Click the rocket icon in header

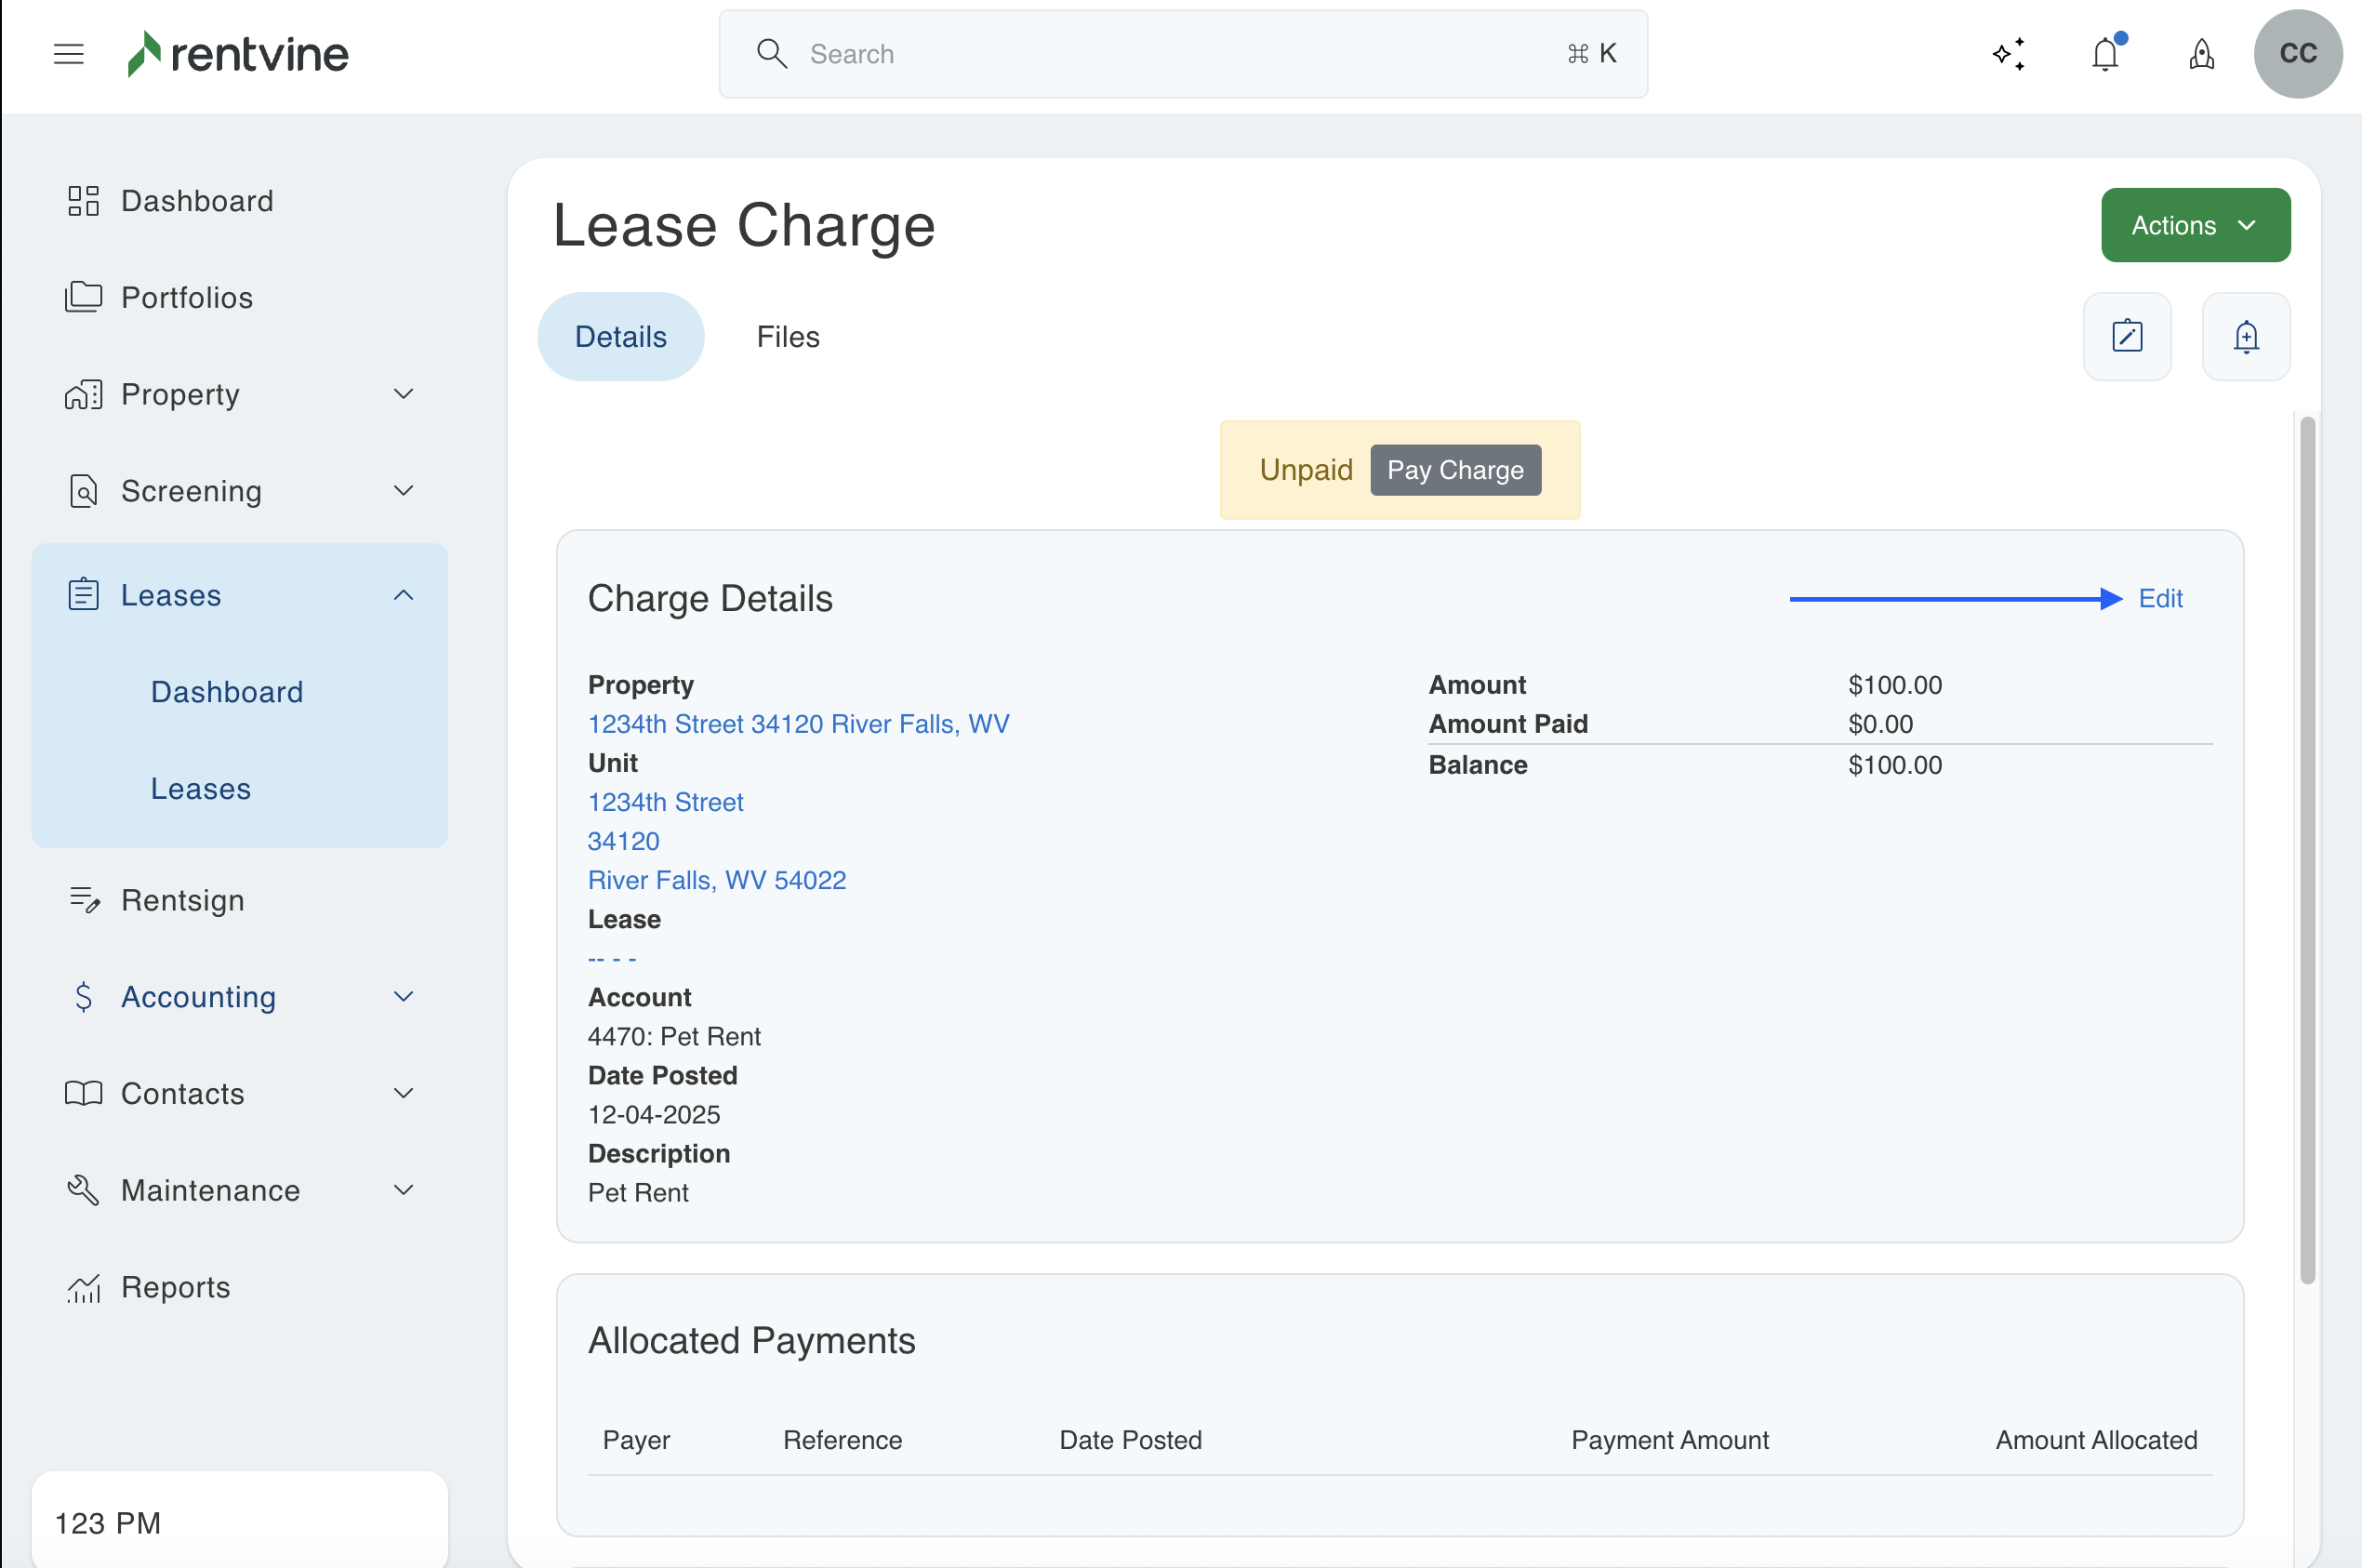click(x=2201, y=54)
